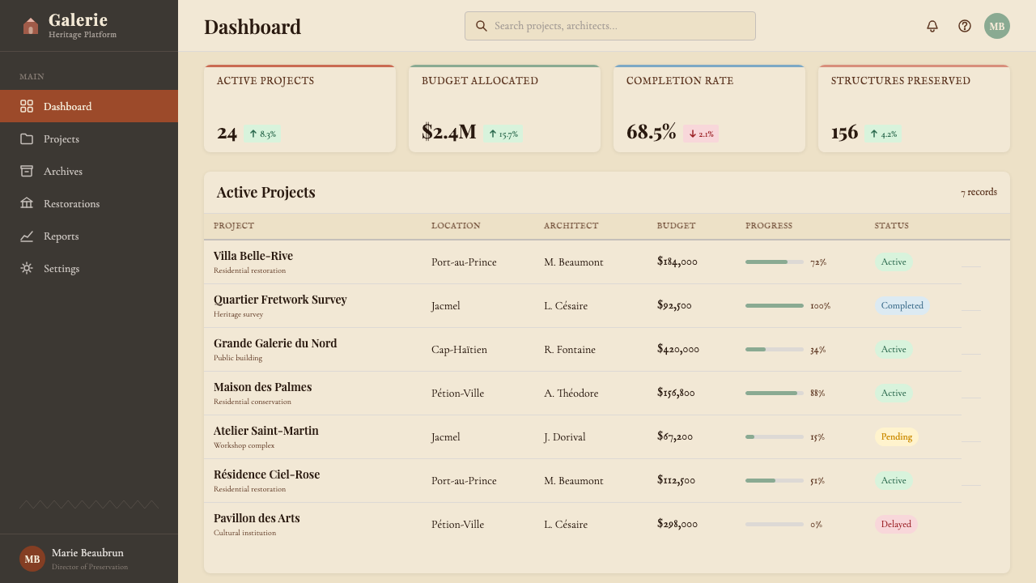Click the Maison des Palmes progress bar
This screenshot has height=583, width=1036.
coord(775,393)
